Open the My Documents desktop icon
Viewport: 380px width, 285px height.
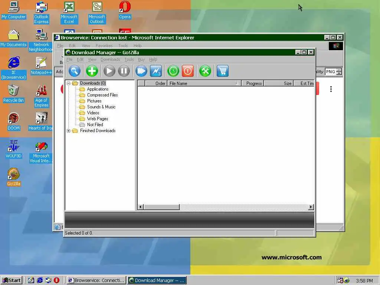[14, 38]
